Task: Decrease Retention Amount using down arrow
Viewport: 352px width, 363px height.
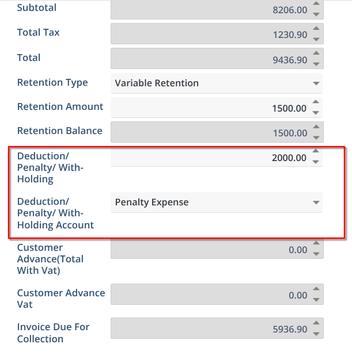Action: tap(316, 112)
